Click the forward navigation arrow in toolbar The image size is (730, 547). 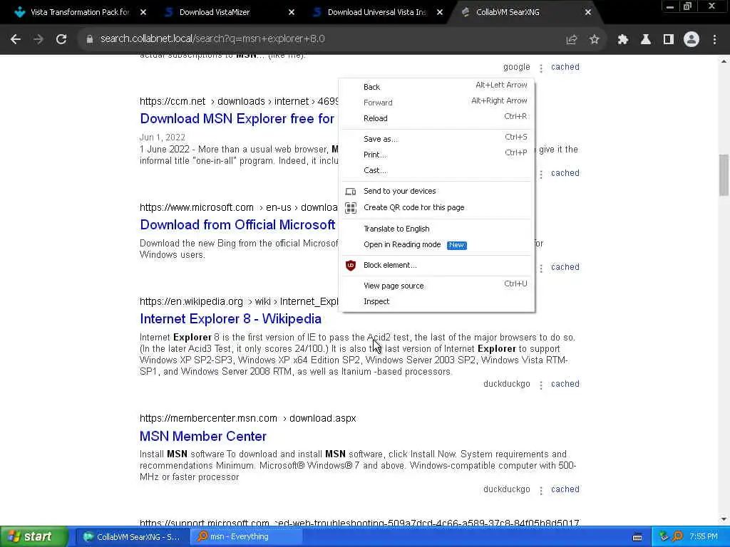[38, 39]
